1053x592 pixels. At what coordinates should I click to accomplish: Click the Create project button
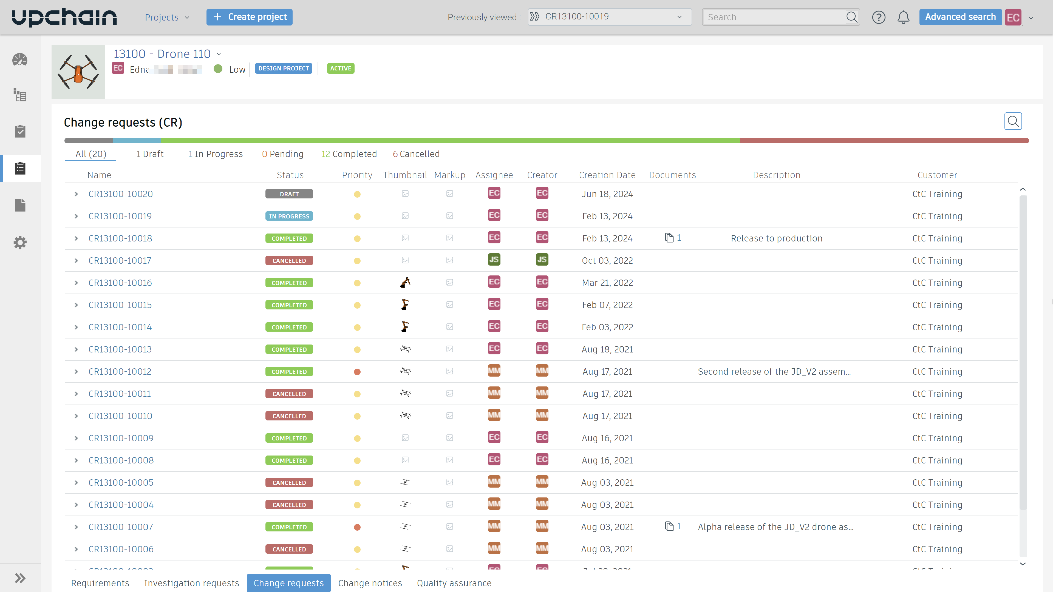tap(249, 17)
